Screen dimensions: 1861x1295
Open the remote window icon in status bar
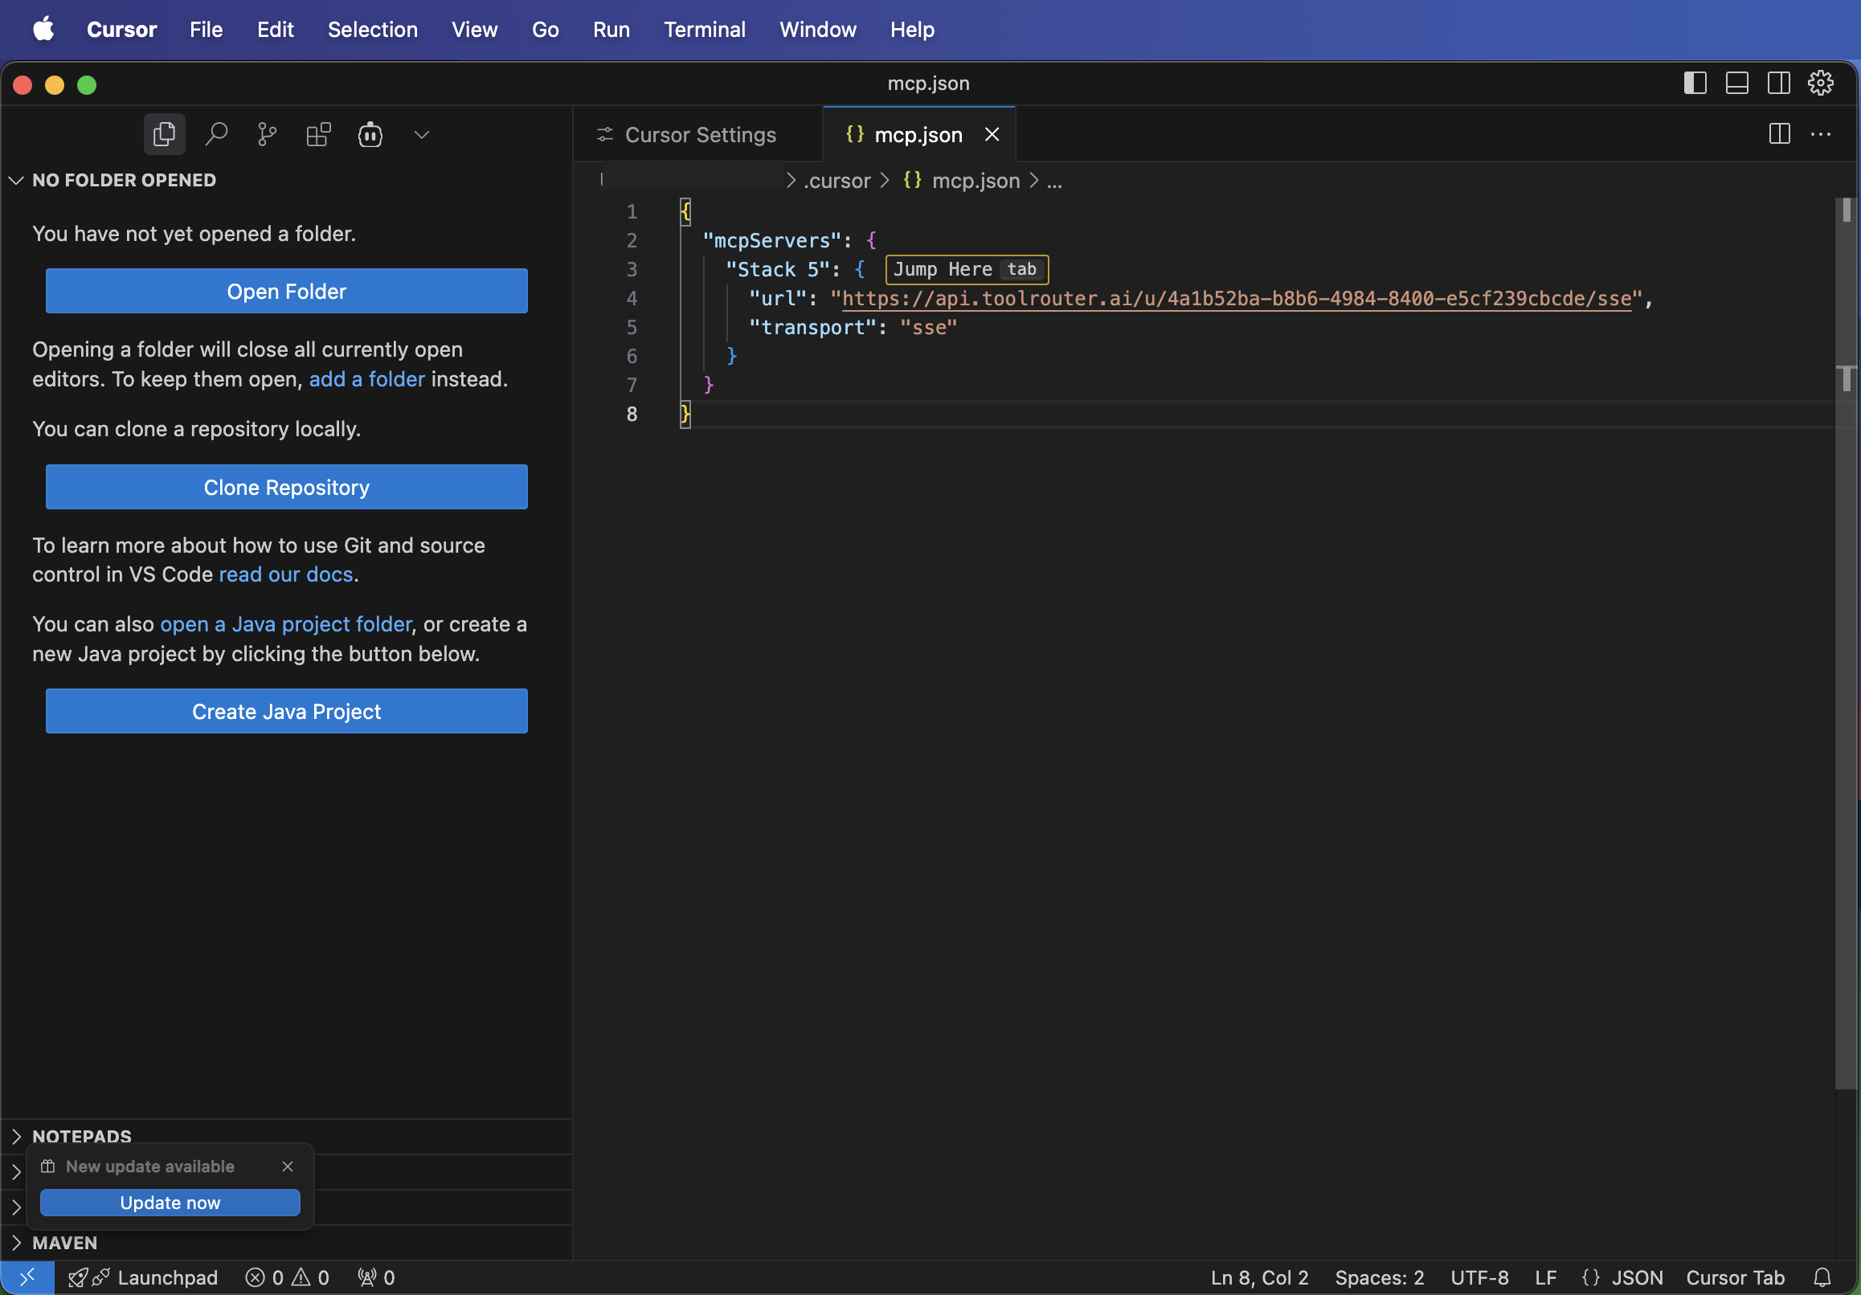coord(27,1277)
